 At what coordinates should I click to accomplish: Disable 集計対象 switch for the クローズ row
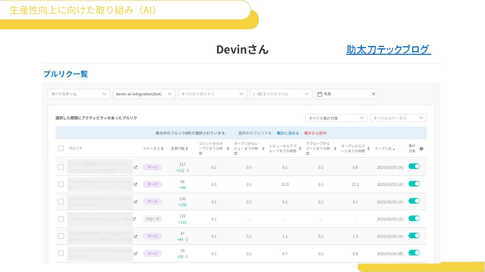414,218
